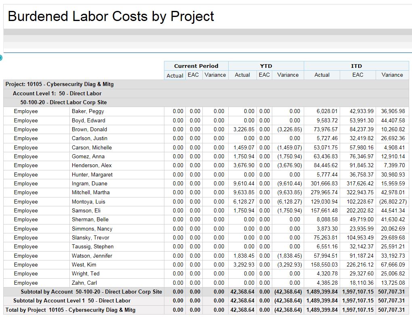Select Account Level 1: 50 - Direct Labor row

click(57, 93)
